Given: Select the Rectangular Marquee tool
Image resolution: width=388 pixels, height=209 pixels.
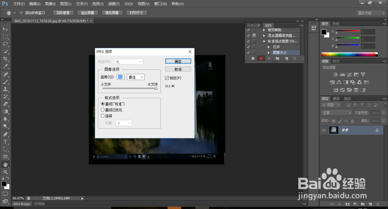Looking at the screenshot, I should [5, 36].
